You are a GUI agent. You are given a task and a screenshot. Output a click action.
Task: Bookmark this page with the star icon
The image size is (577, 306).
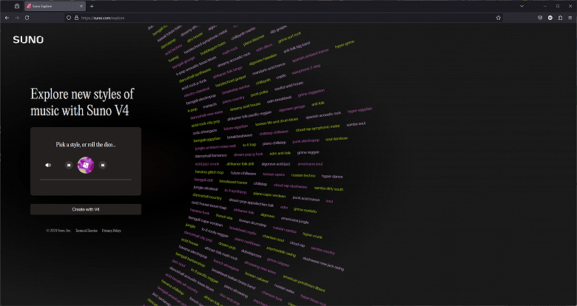click(499, 18)
